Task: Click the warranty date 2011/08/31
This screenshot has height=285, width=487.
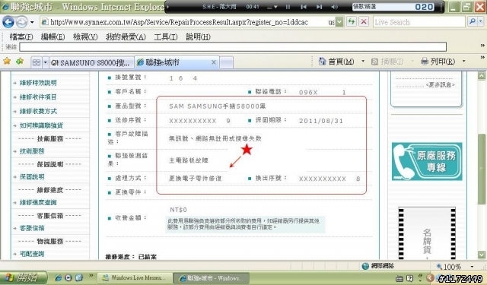Action: pyautogui.click(x=321, y=121)
